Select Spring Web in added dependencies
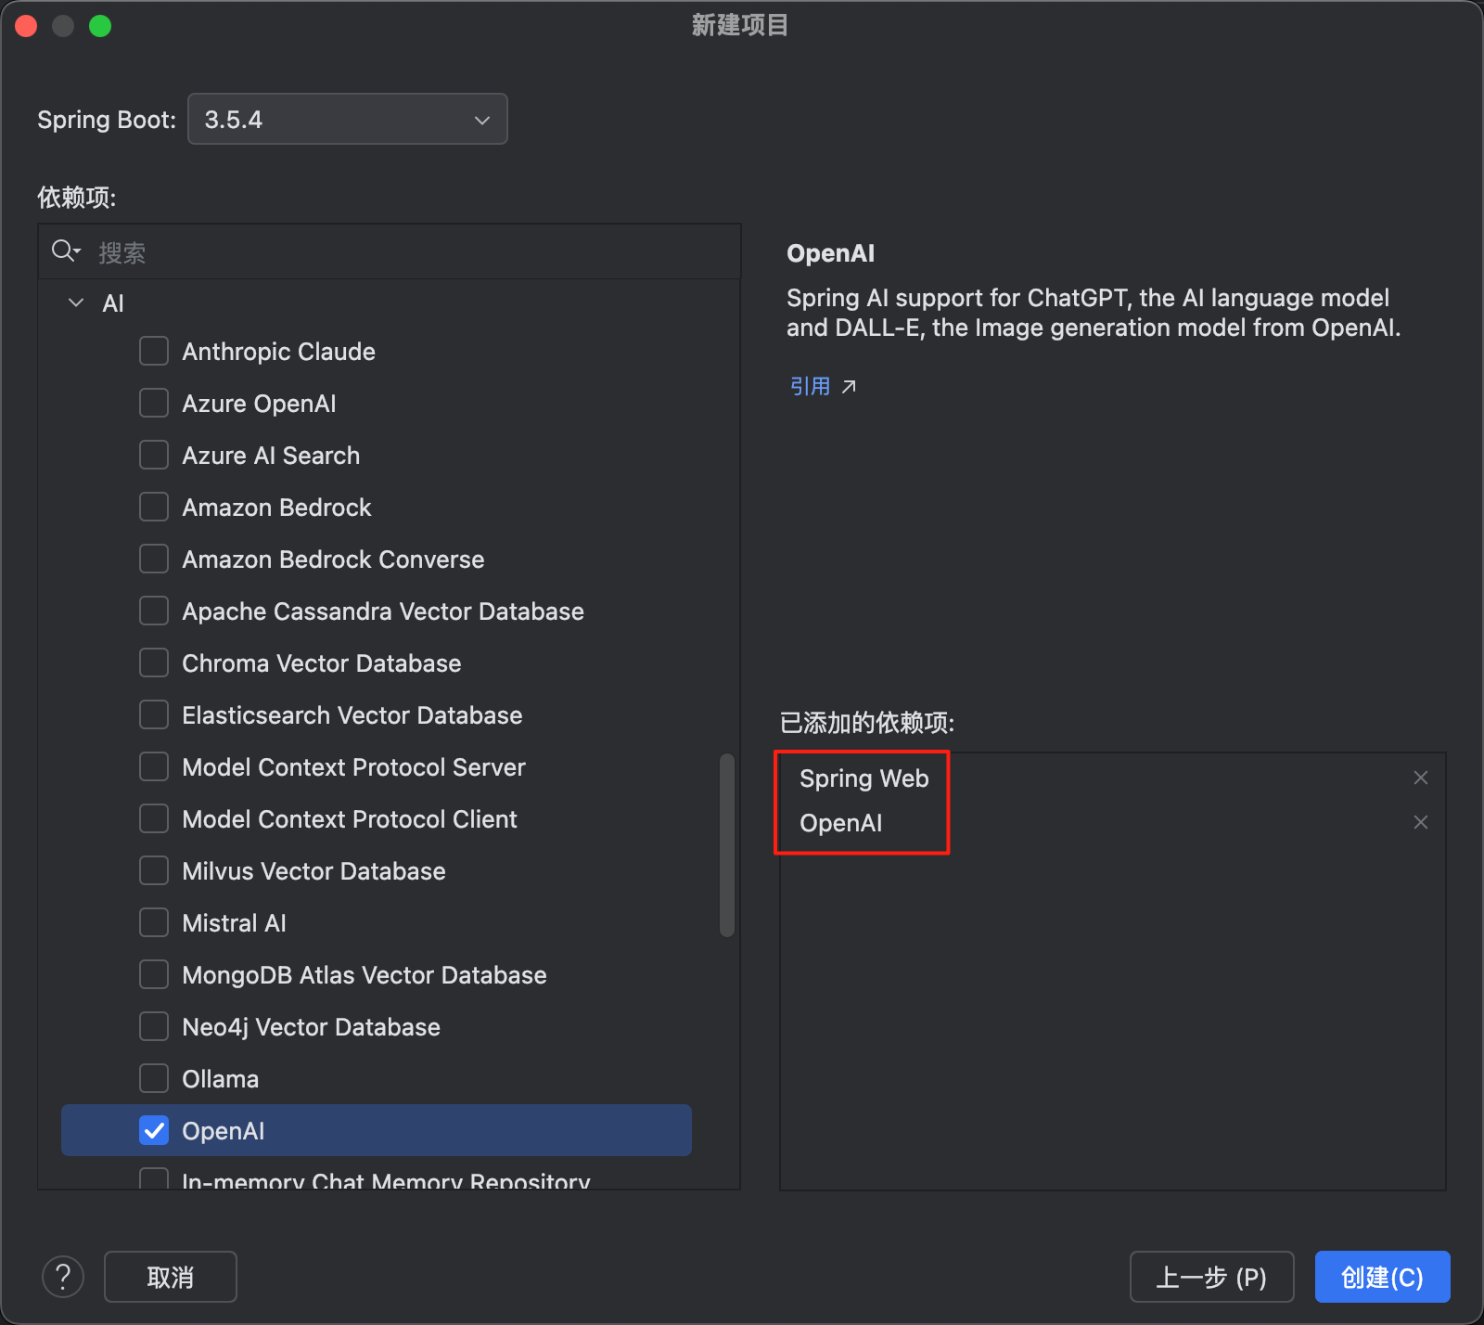The width and height of the screenshot is (1484, 1325). click(1113, 778)
